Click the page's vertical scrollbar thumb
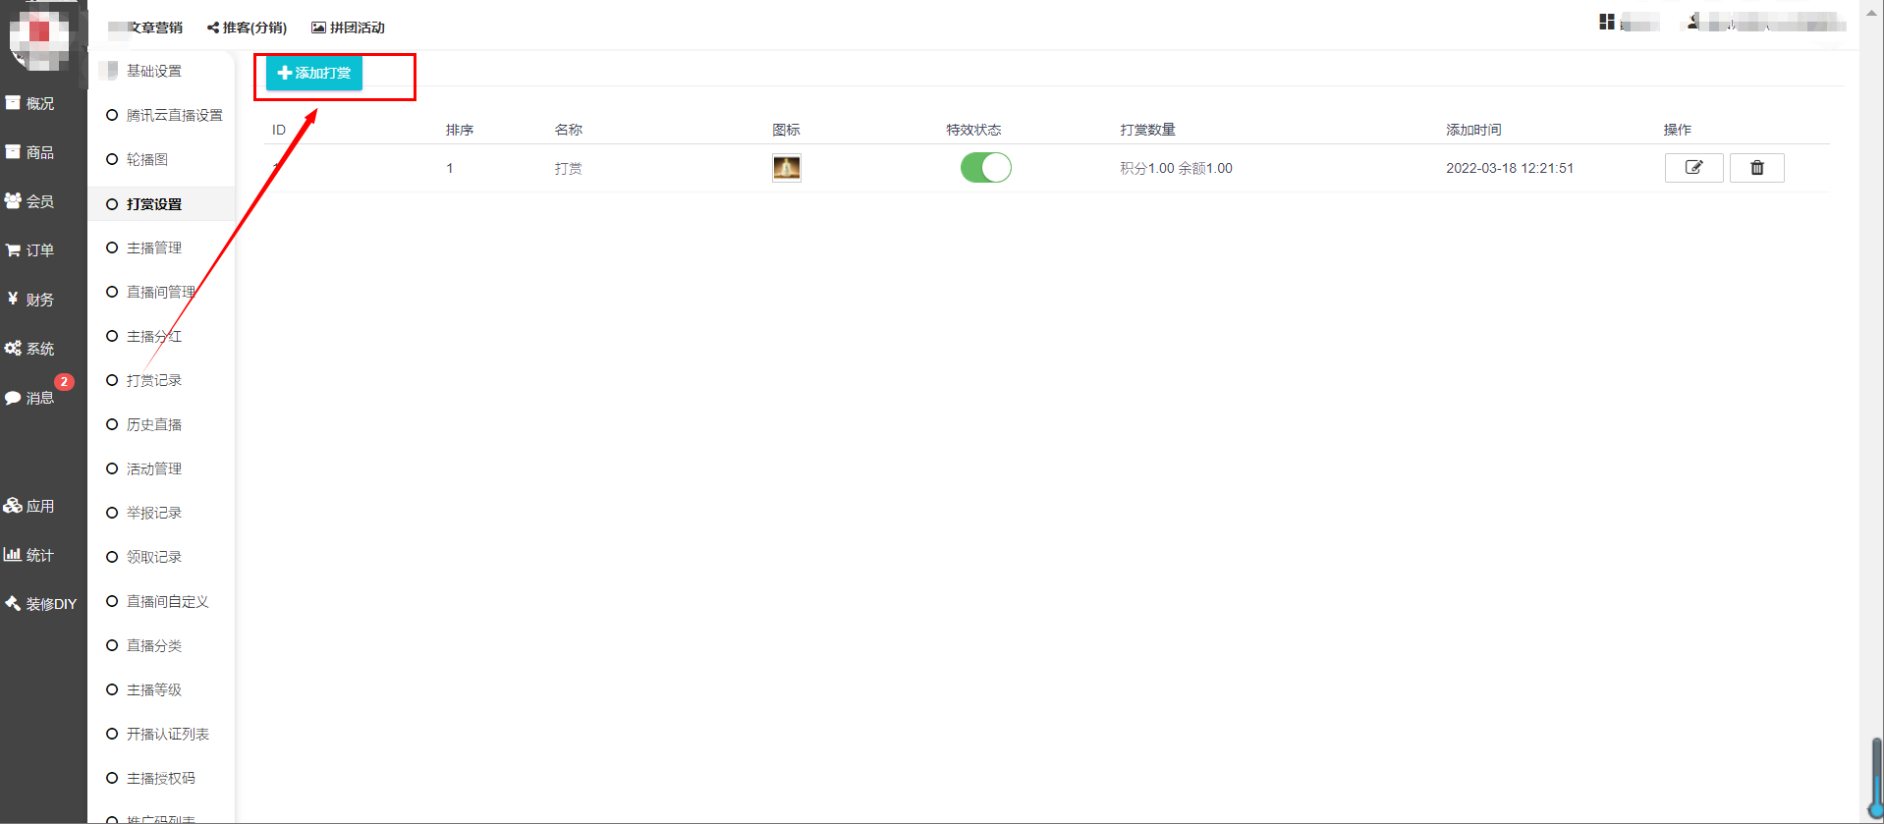The height and width of the screenshot is (824, 1884). [x=1876, y=776]
